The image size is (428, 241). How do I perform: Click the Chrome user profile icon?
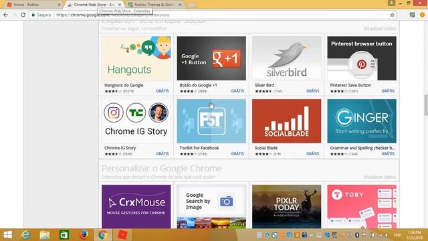tap(391, 3)
